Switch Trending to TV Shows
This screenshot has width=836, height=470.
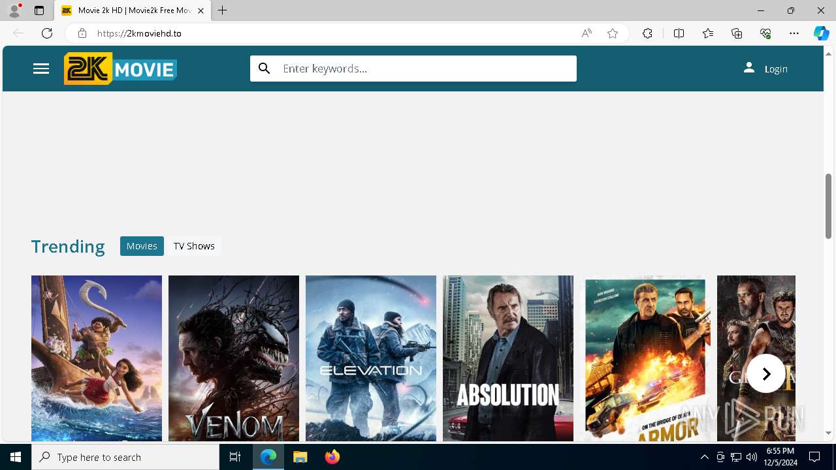click(x=194, y=246)
